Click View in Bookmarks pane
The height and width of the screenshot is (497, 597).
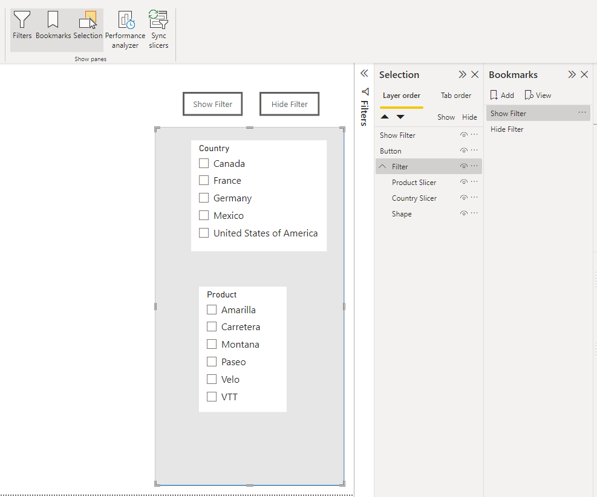coord(538,95)
